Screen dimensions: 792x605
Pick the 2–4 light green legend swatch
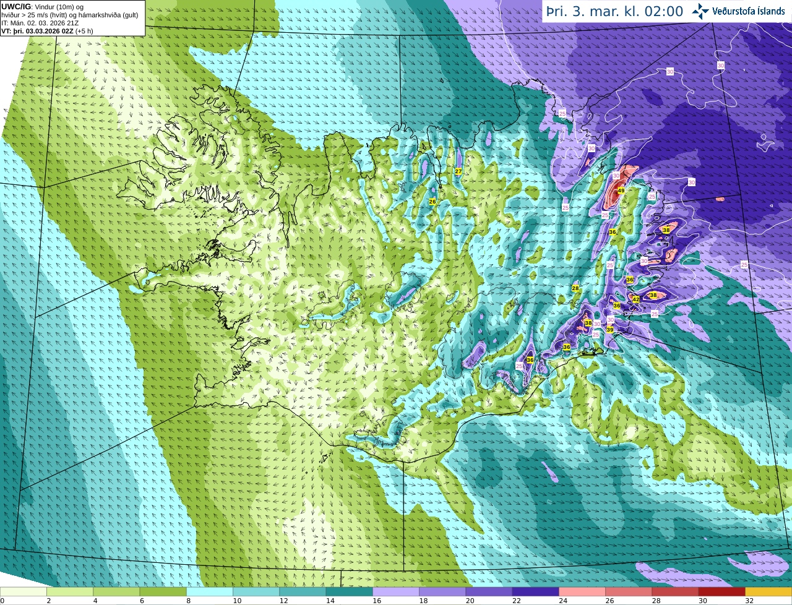pyautogui.click(x=70, y=592)
